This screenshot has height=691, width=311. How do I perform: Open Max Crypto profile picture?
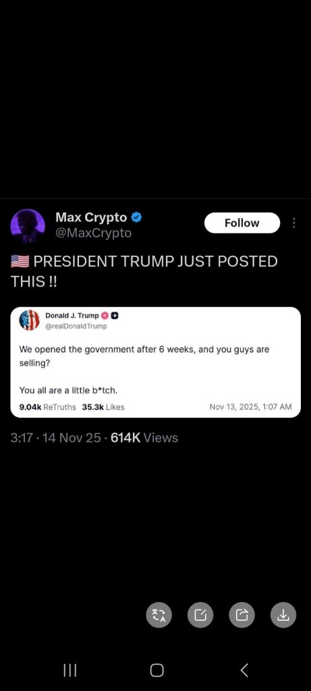(x=27, y=226)
